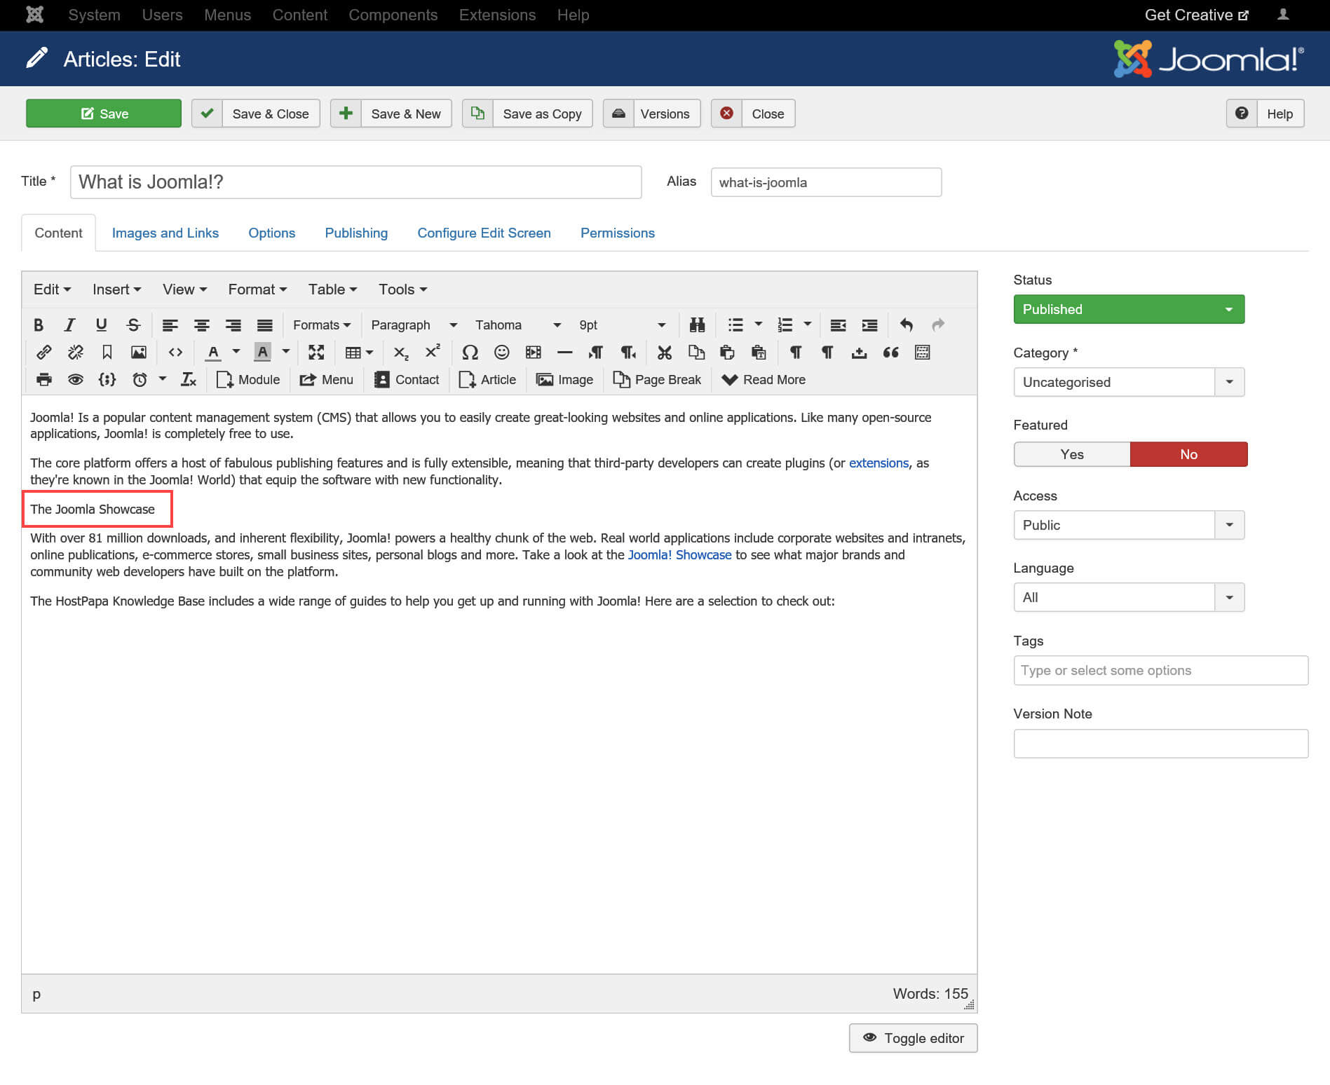Screen dimensions: 1330x1085
Task: Click the green Save button
Action: click(x=104, y=114)
